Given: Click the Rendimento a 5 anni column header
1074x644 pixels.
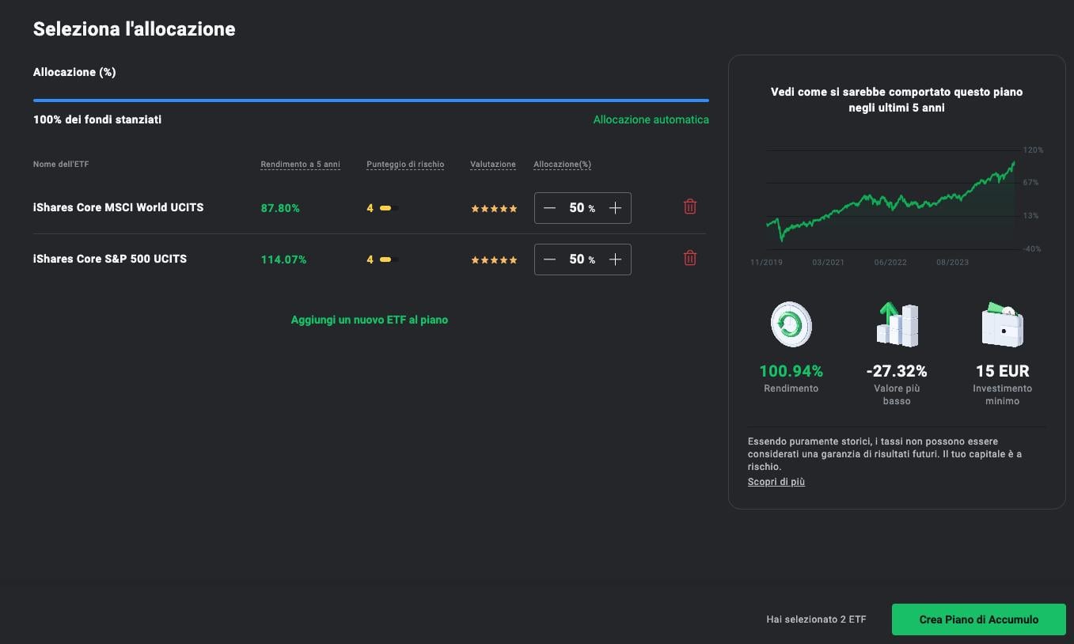Looking at the screenshot, I should tap(300, 165).
